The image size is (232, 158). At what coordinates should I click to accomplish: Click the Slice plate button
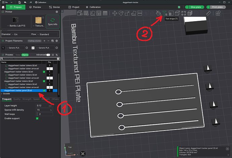pyautogui.click(x=196, y=7)
